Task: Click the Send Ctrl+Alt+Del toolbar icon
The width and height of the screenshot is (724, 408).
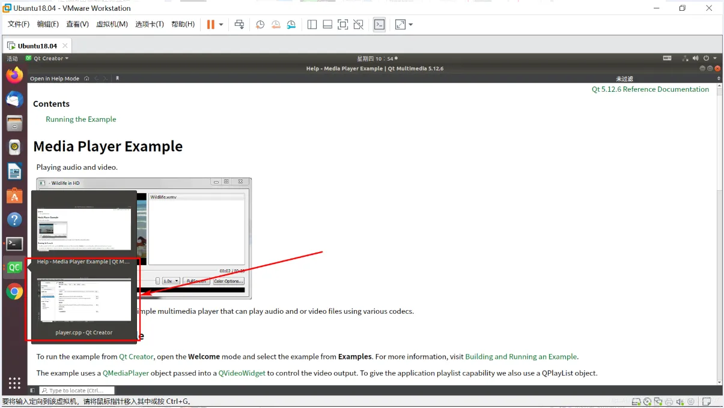Action: tap(239, 25)
